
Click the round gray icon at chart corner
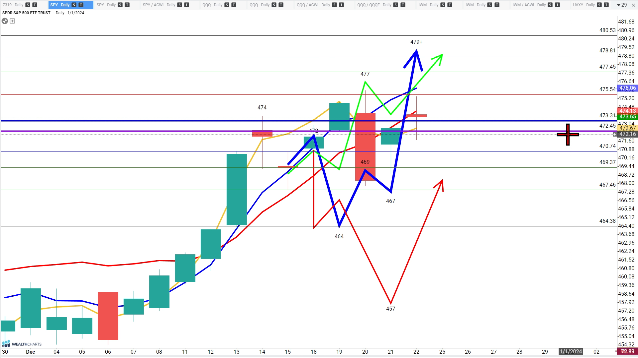5,21
